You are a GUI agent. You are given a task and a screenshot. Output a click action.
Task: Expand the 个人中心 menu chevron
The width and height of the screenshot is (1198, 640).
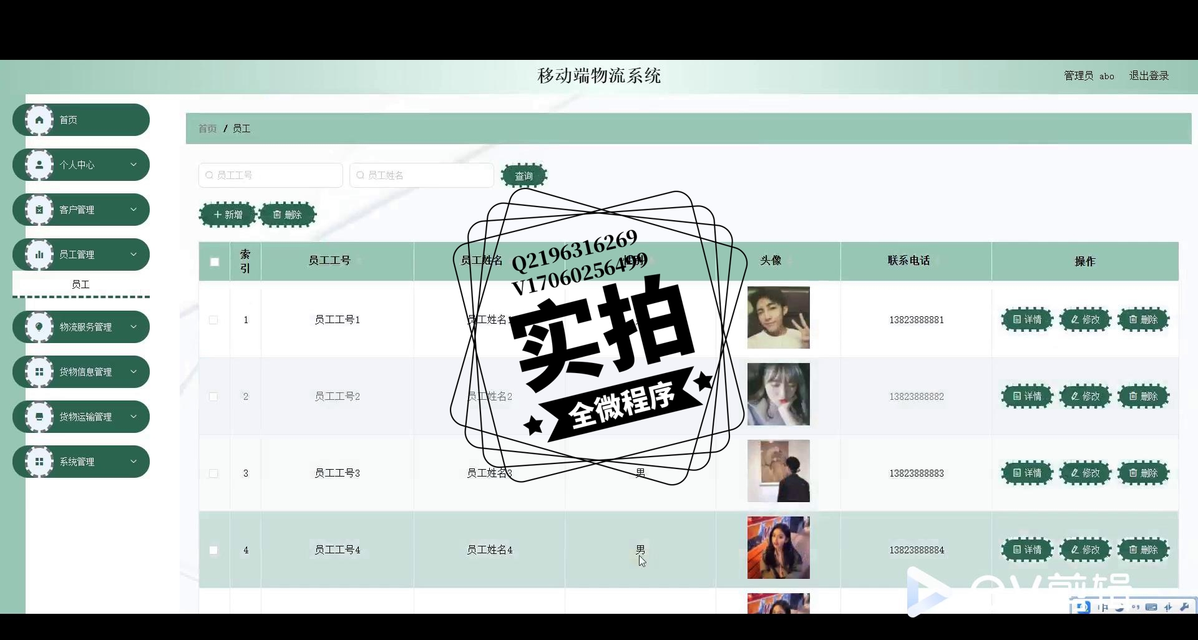pos(133,165)
